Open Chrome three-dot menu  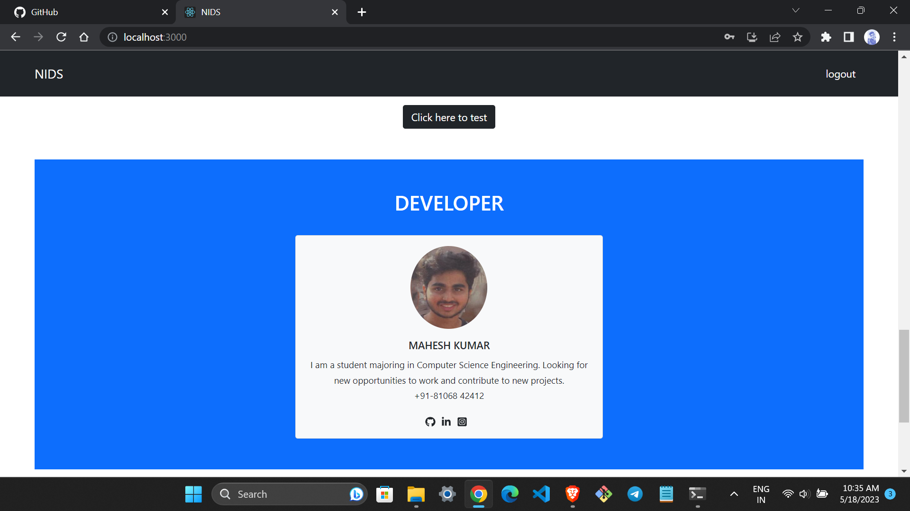pyautogui.click(x=894, y=37)
